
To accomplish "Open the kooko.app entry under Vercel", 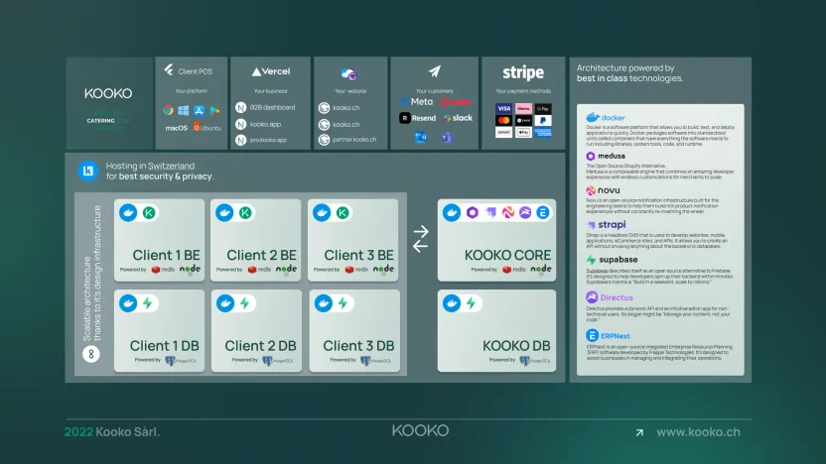I will [x=259, y=124].
